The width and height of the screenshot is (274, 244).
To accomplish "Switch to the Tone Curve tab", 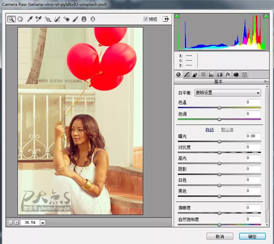I will click(x=187, y=74).
